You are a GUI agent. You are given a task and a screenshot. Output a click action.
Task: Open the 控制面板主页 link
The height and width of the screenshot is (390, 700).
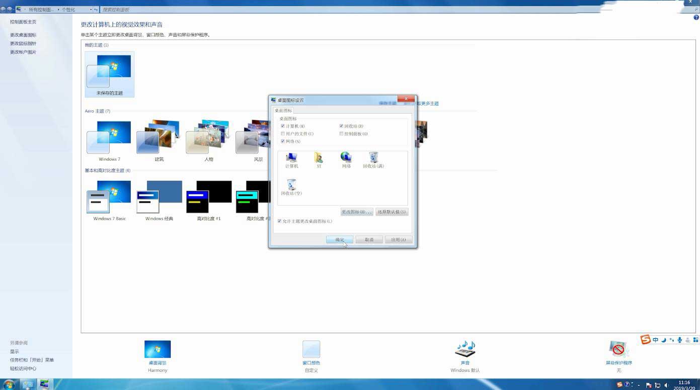(23, 22)
